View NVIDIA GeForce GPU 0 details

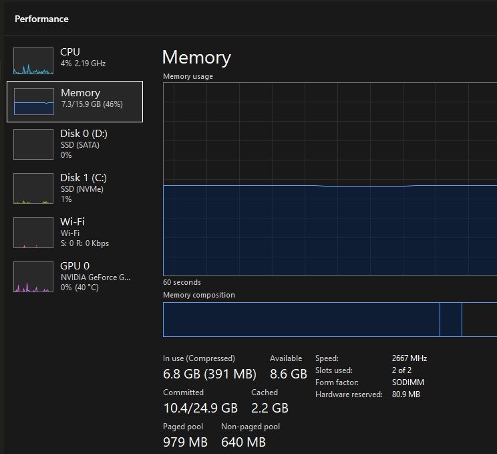(x=75, y=277)
